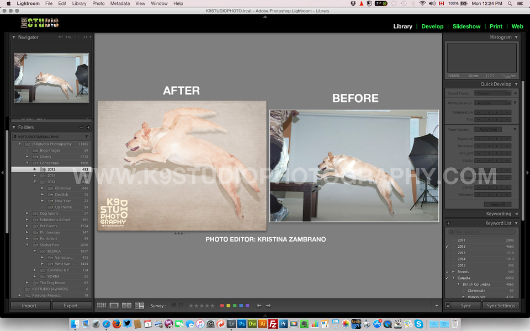The width and height of the screenshot is (530, 331).
Task: Select the BEFORE photo thumbnail
Action: click(354, 166)
